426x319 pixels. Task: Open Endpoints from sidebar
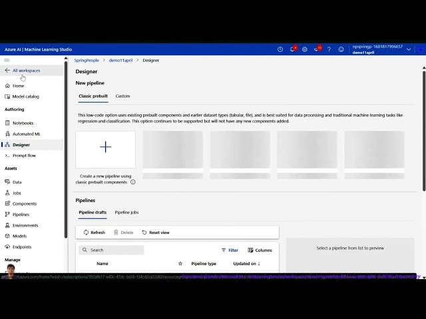pyautogui.click(x=22, y=247)
